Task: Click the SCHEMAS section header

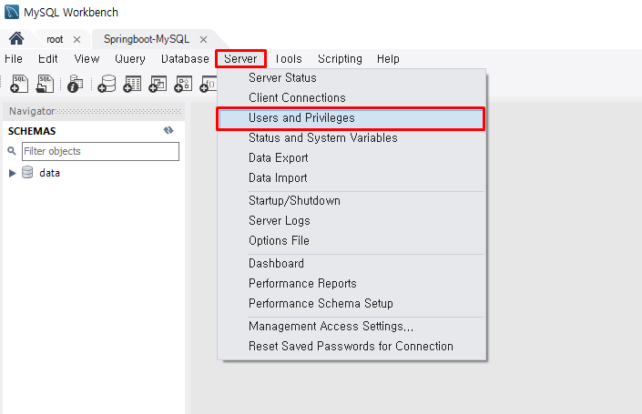Action: (x=32, y=131)
